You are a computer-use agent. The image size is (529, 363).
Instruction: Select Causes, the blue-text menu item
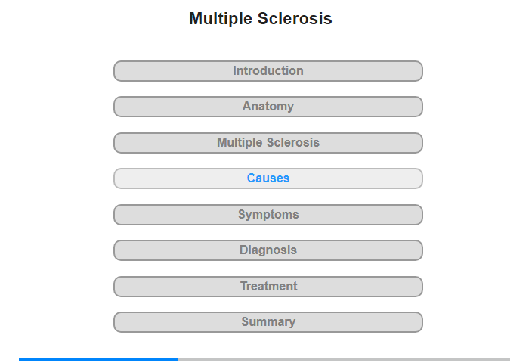(268, 178)
